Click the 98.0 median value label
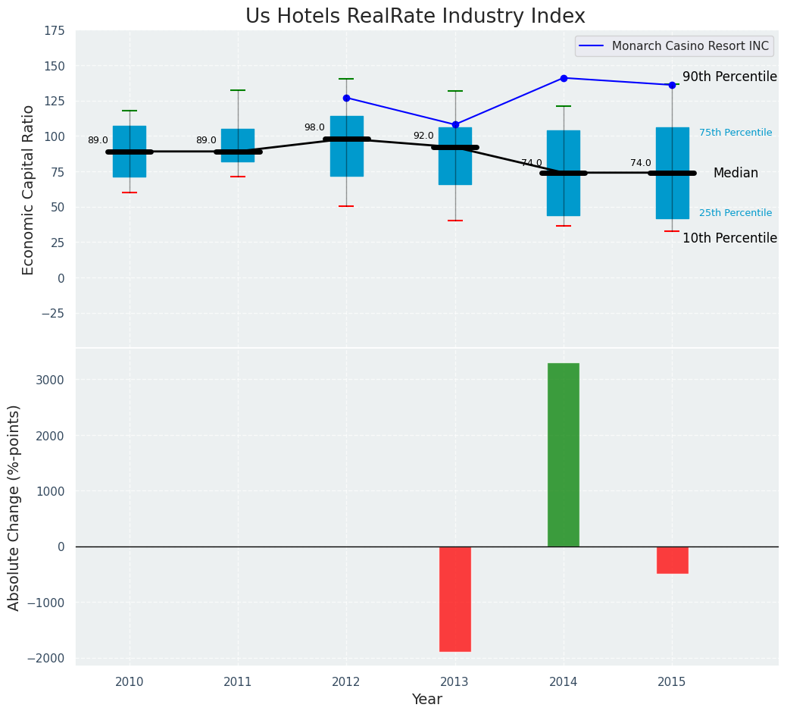Image resolution: width=787 pixels, height=714 pixels. point(314,128)
